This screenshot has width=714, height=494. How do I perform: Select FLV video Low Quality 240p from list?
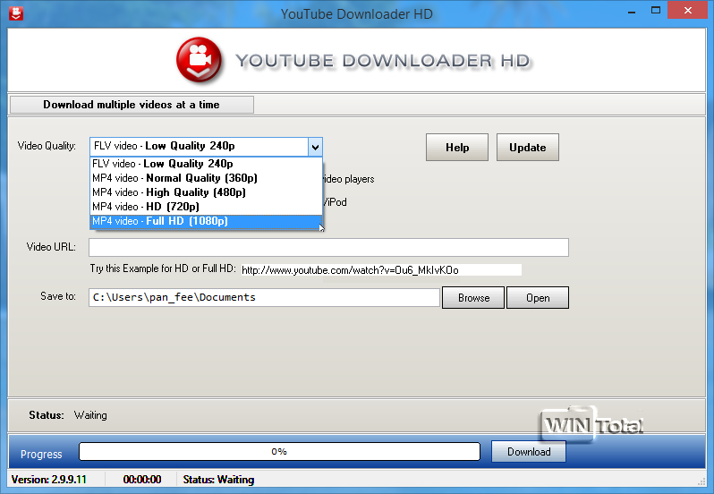point(207,164)
